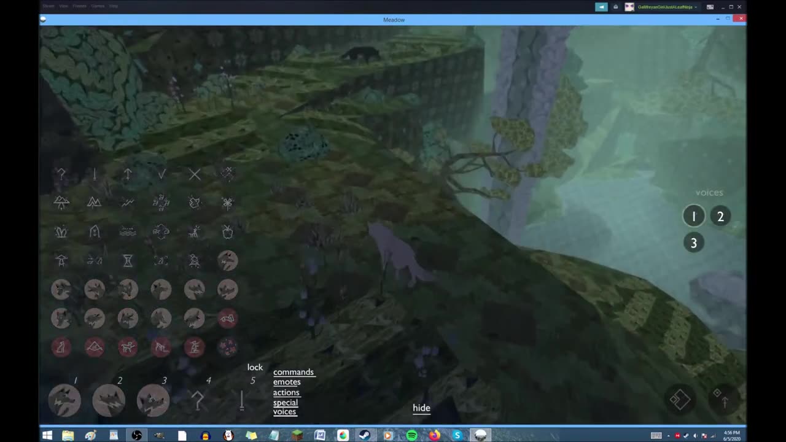Activate hotbar slot 3 wolf emote
This screenshot has height=442, width=786.
tap(153, 401)
